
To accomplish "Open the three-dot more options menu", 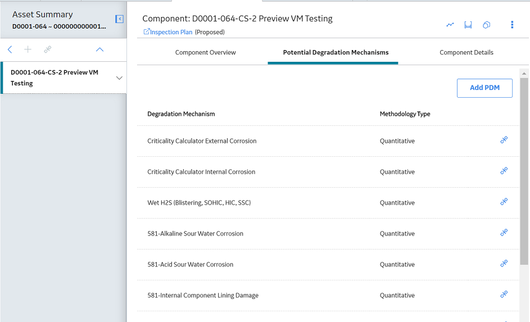I will coord(512,25).
